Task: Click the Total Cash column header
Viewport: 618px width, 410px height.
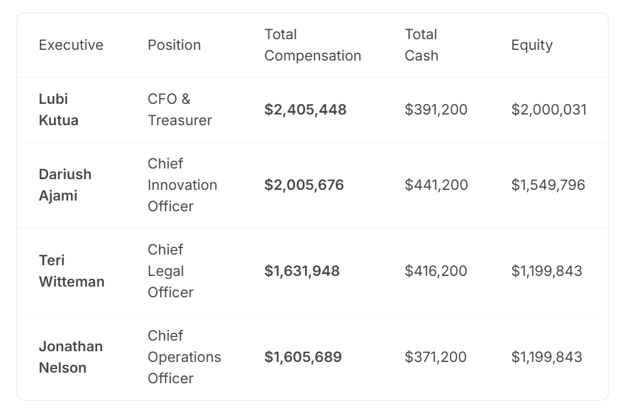Action: pos(421,45)
